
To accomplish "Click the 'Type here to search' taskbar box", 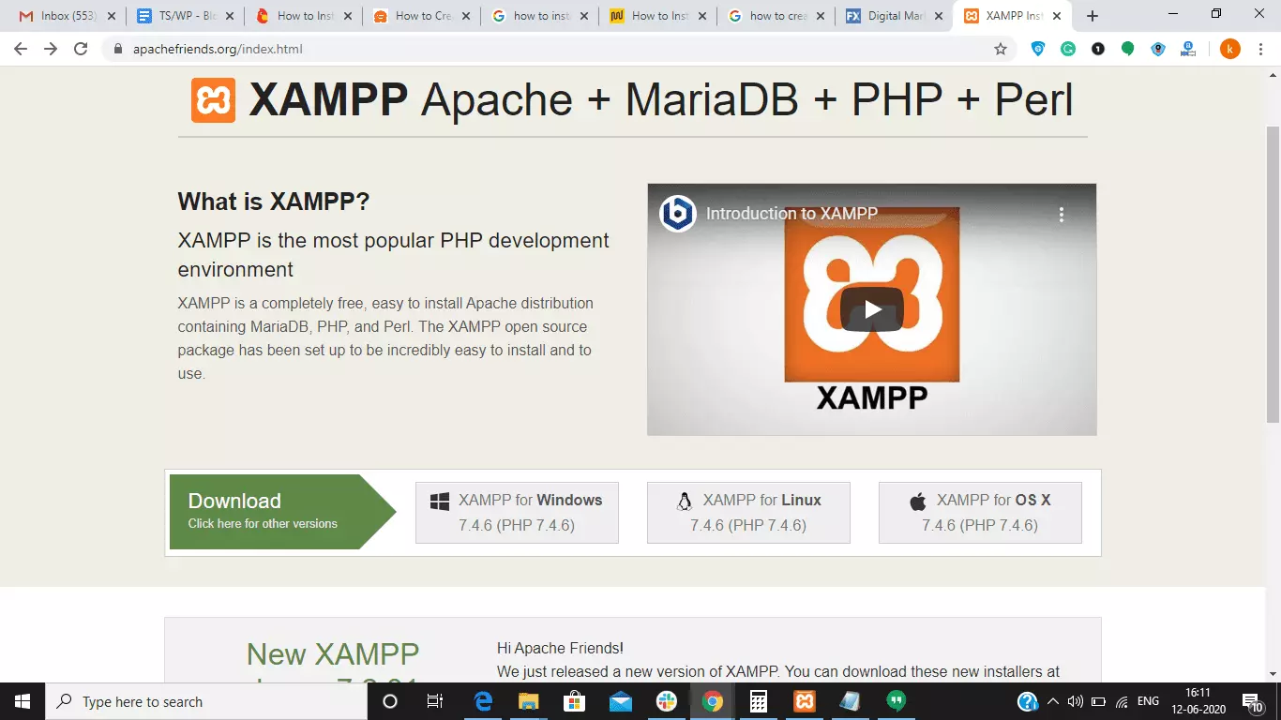I will pyautogui.click(x=205, y=701).
